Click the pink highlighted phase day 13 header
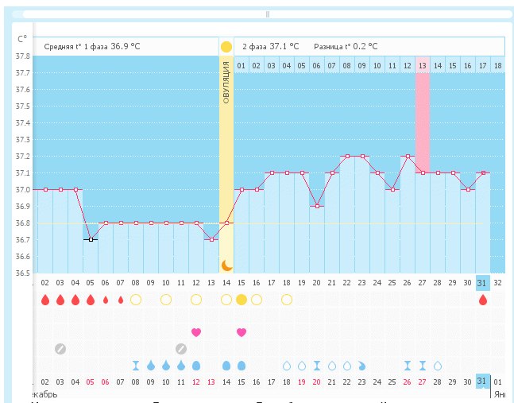 (x=423, y=65)
